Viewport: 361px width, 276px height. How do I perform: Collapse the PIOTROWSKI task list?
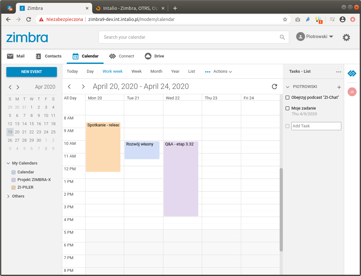point(288,87)
